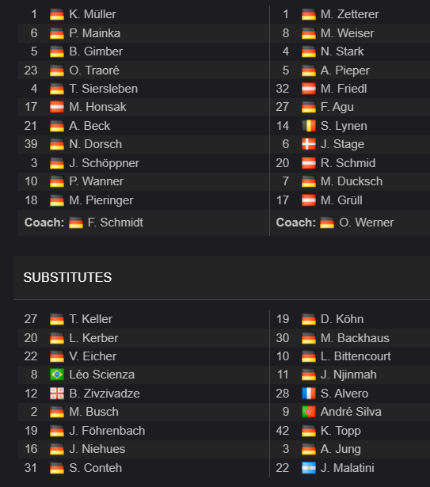Click the Austria flag beside M. Honsak
The height and width of the screenshot is (487, 430).
[57, 107]
